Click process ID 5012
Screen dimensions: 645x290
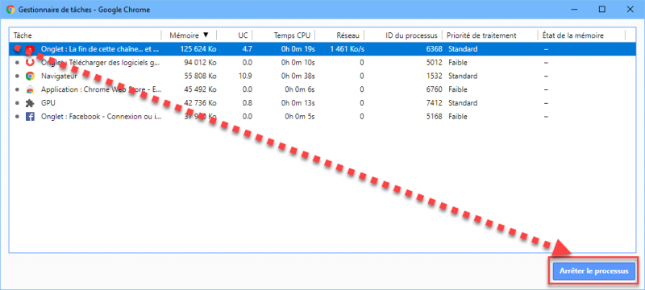[x=435, y=63]
